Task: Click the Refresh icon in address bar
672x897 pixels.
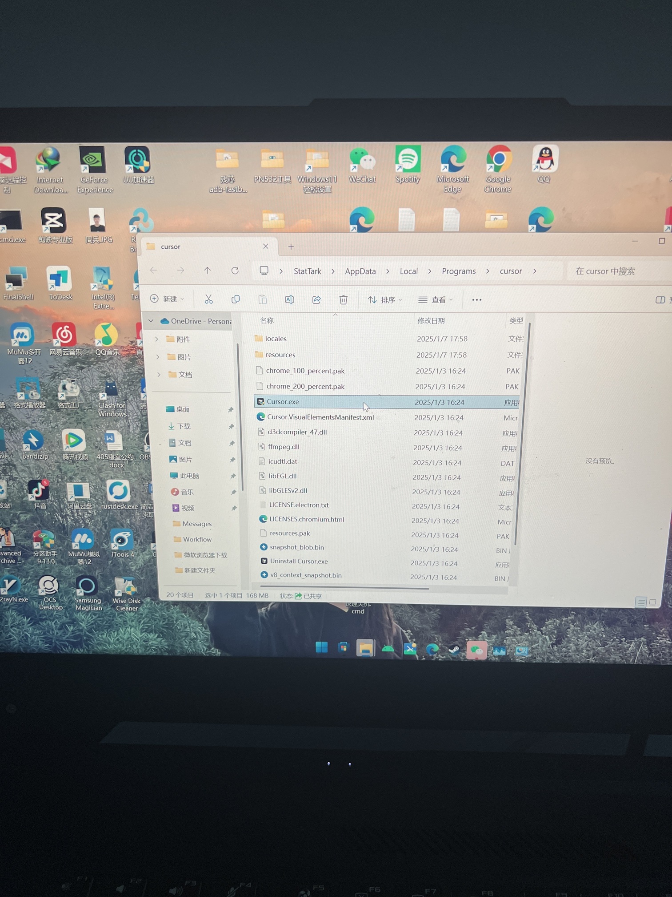Action: click(235, 271)
